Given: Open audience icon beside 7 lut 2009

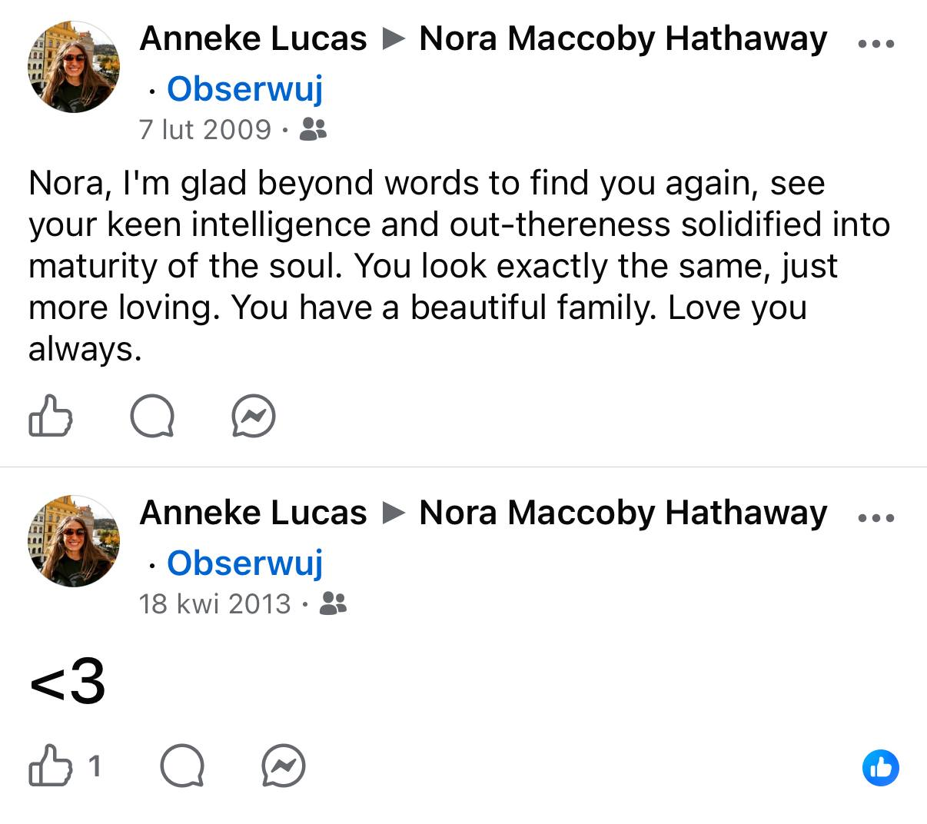Looking at the screenshot, I should point(312,129).
